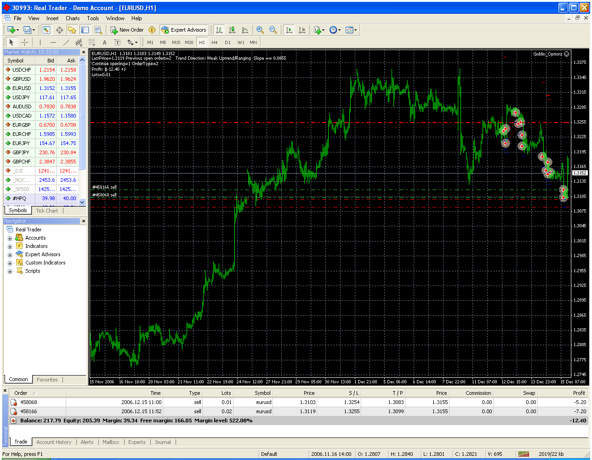Image resolution: width=592 pixels, height=460 pixels.
Task: Toggle the Navigator window icon
Action: tap(72, 30)
